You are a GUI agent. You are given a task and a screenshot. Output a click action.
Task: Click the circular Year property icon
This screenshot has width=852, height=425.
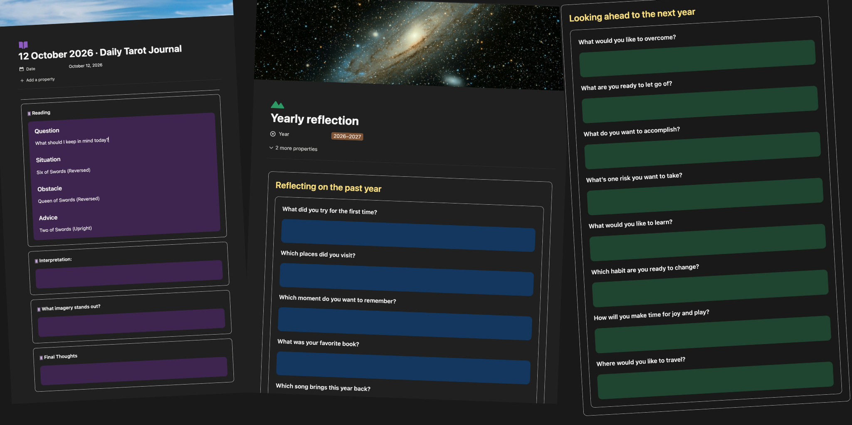click(273, 134)
